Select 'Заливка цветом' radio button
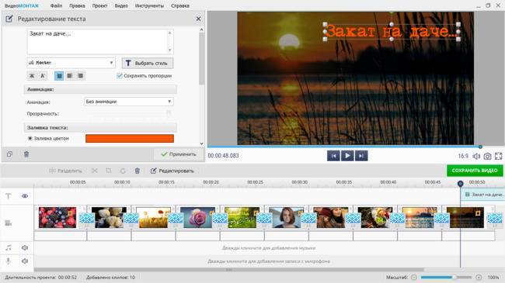Image resolution: width=505 pixels, height=283 pixels. pyautogui.click(x=30, y=138)
